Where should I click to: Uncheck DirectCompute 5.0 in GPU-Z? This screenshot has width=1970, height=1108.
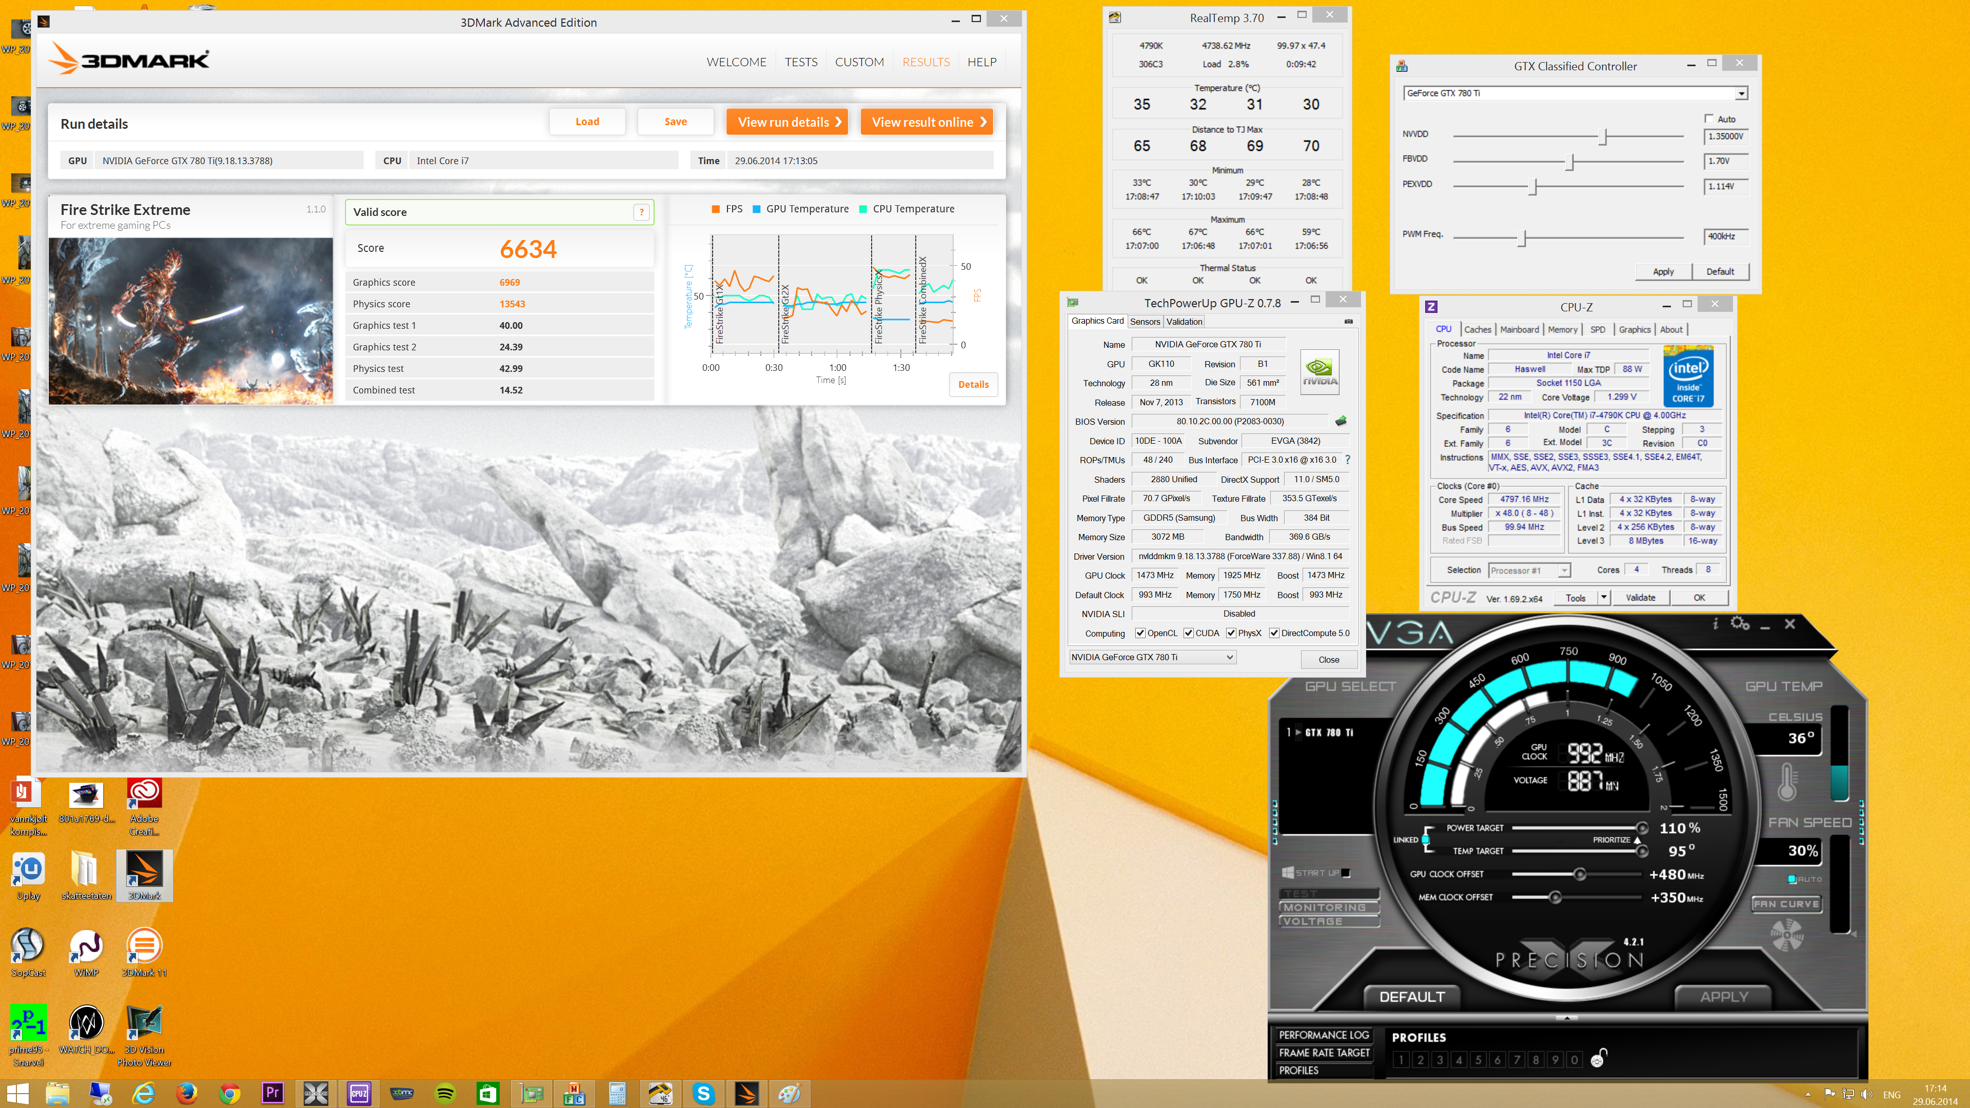(1274, 633)
